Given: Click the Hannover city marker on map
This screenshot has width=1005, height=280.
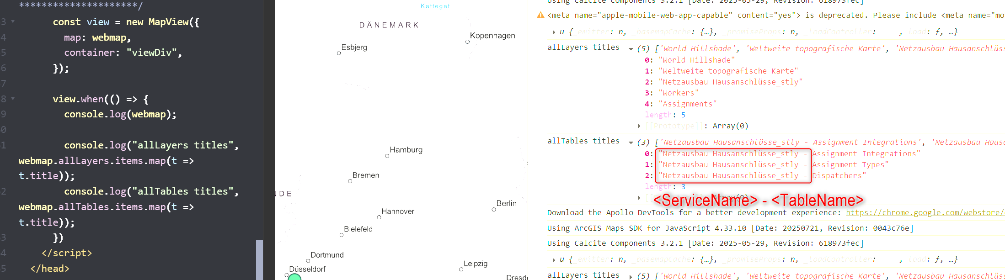Looking at the screenshot, I should (379, 217).
